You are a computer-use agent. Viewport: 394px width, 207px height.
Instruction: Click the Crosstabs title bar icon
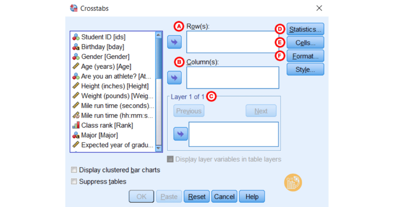click(73, 8)
